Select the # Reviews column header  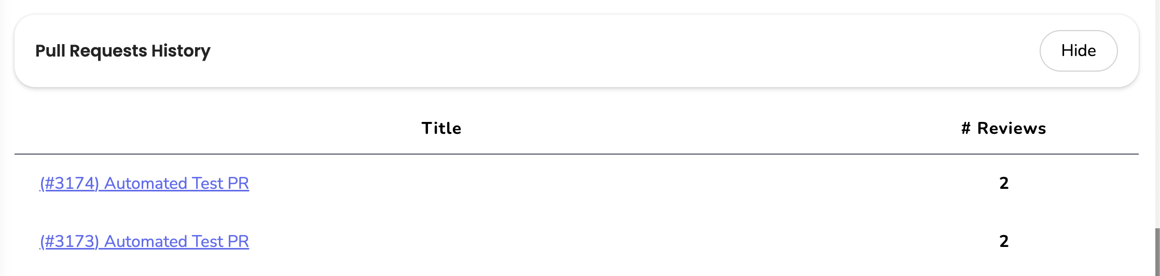coord(1003,128)
